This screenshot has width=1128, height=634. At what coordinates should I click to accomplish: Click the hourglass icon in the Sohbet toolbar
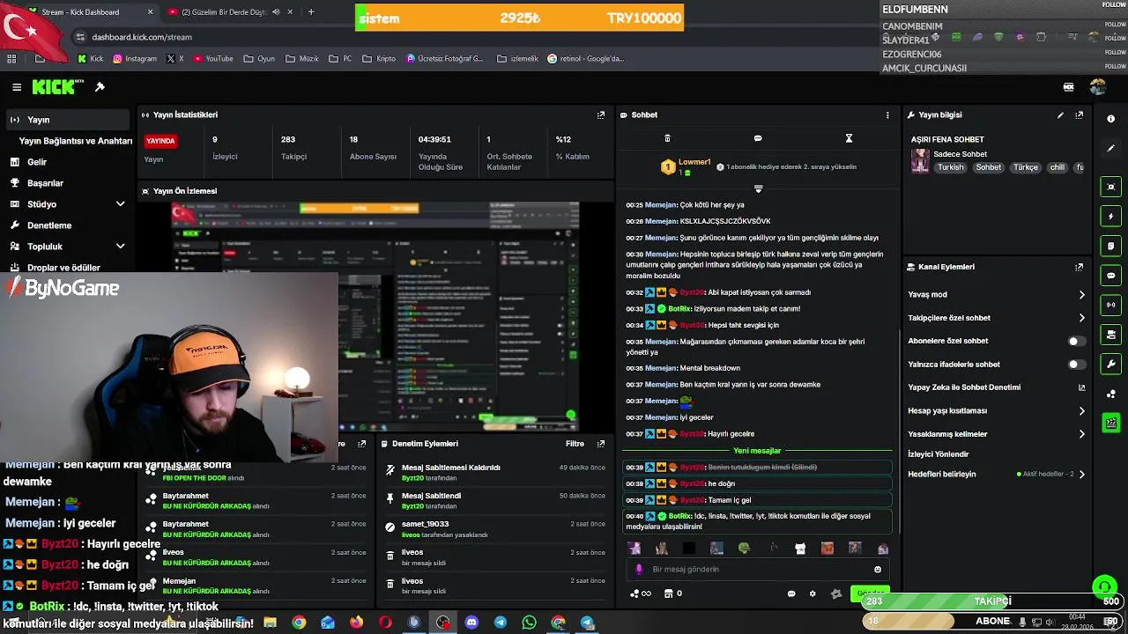(x=849, y=138)
